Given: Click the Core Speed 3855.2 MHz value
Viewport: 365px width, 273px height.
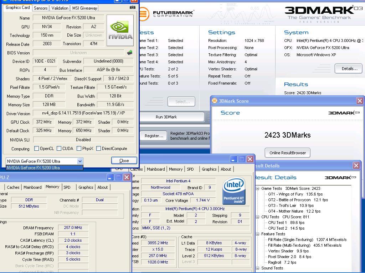Looking at the screenshot, I should [x=158, y=243].
